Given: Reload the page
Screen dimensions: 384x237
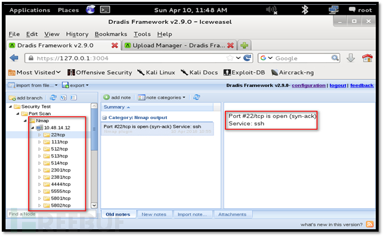Looking at the screenshot, I should 247,58.
